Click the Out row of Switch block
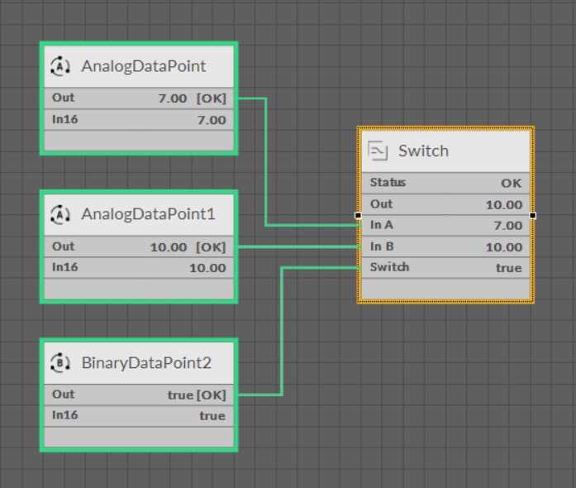Image resolution: width=576 pixels, height=488 pixels. pos(445,204)
